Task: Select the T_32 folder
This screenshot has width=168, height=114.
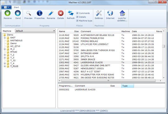Action: 13,61
